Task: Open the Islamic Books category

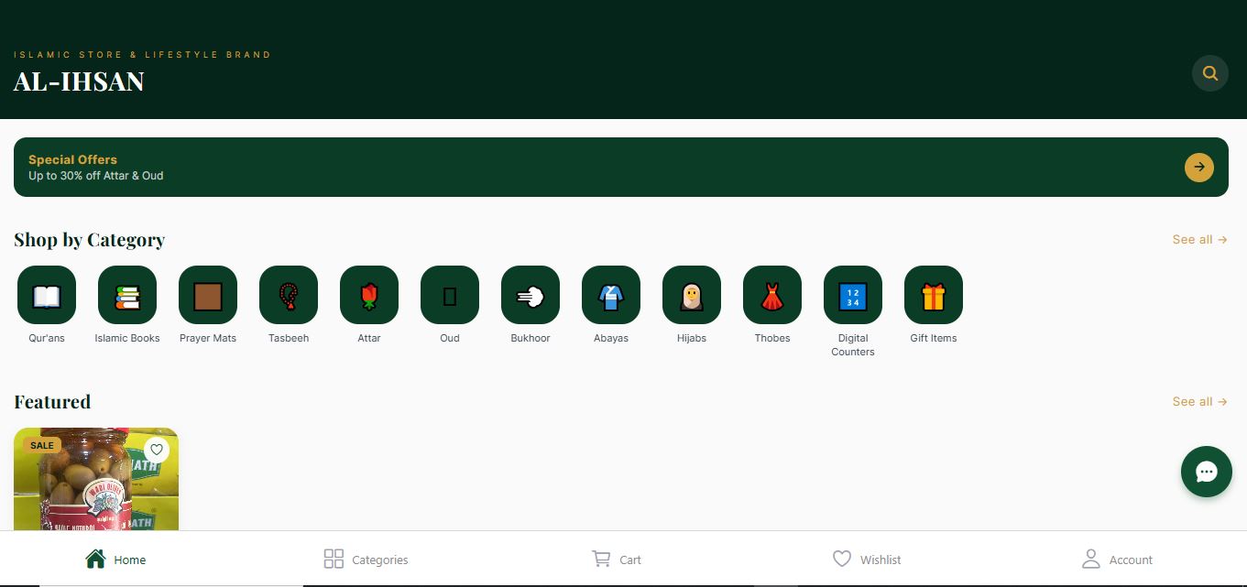Action: tap(127, 295)
